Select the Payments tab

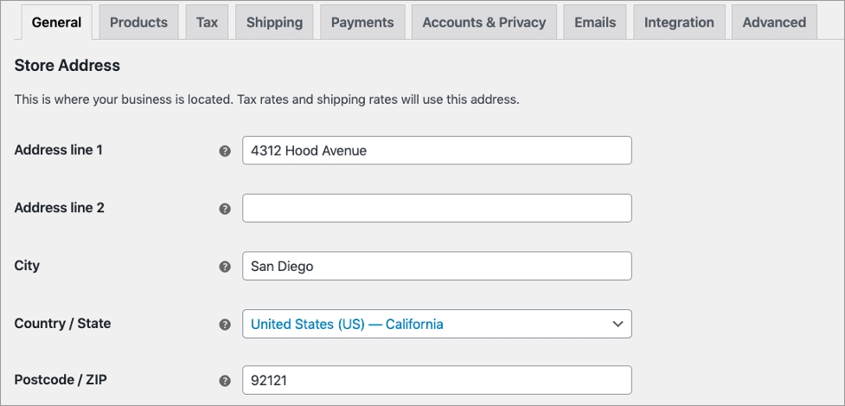362,23
